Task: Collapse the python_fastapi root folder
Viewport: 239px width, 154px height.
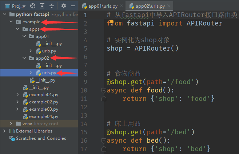Action: (5, 15)
